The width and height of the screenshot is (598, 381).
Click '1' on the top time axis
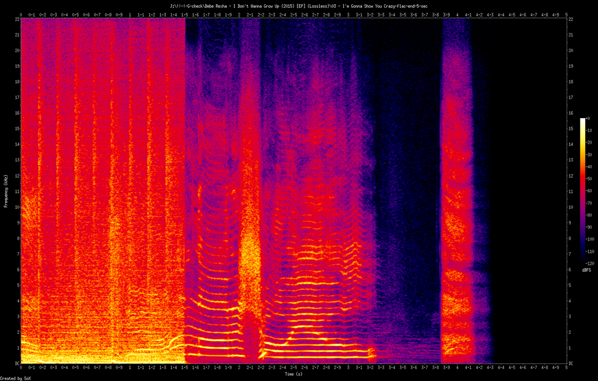(130, 15)
